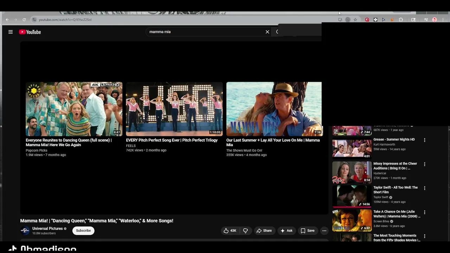Screen dimensions: 450x253
Task: Click the youtube.com address bar URL
Action: 65,20
